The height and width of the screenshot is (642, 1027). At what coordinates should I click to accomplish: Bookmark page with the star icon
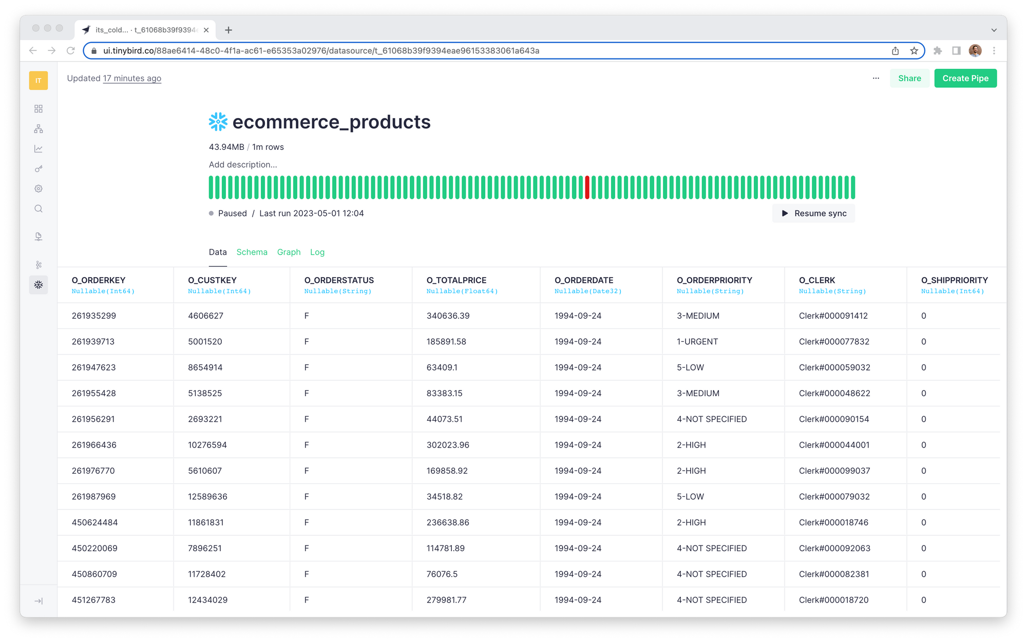914,51
